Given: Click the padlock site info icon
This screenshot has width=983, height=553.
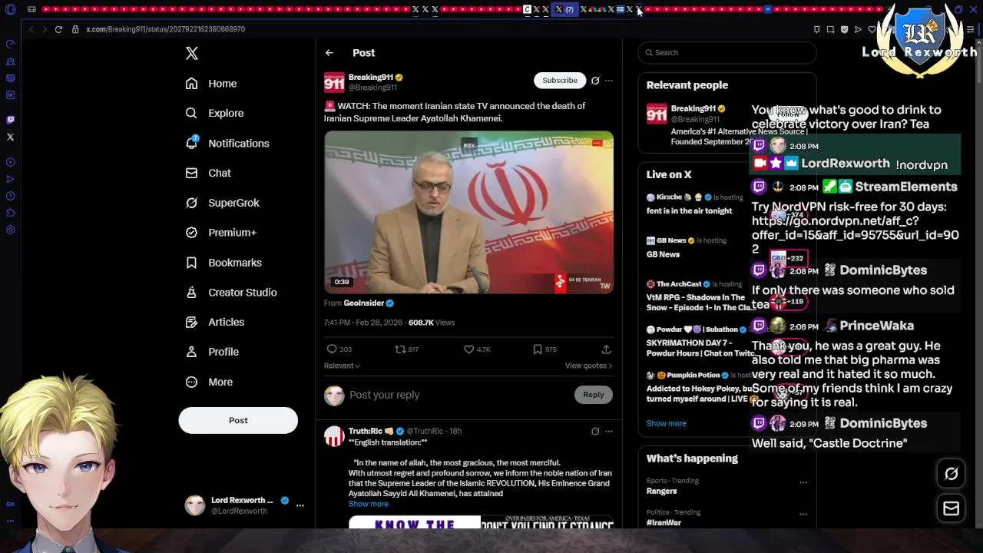Looking at the screenshot, I should (x=75, y=29).
